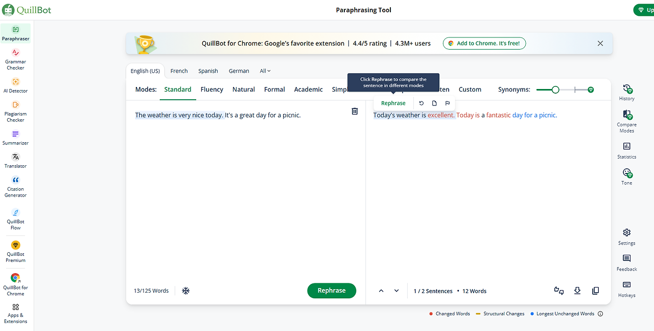Open the Statistics panel
This screenshot has height=331, width=654.
627,150
